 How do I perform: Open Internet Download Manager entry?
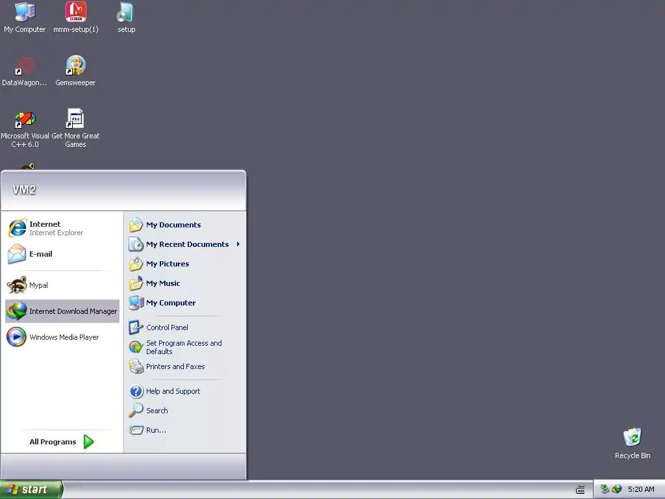[x=62, y=311]
